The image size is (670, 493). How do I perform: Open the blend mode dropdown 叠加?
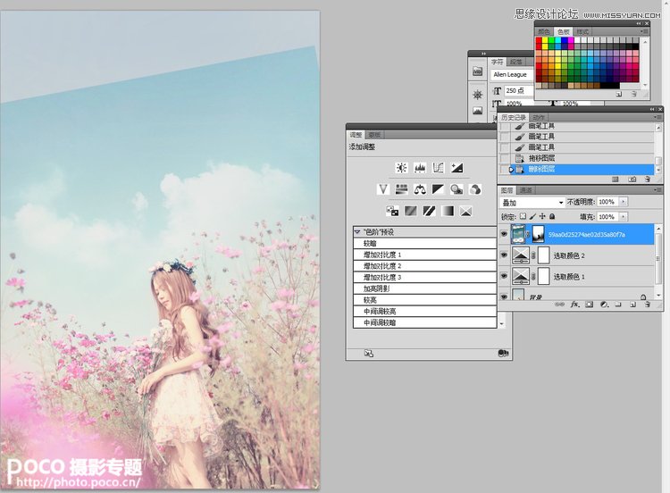[532, 202]
